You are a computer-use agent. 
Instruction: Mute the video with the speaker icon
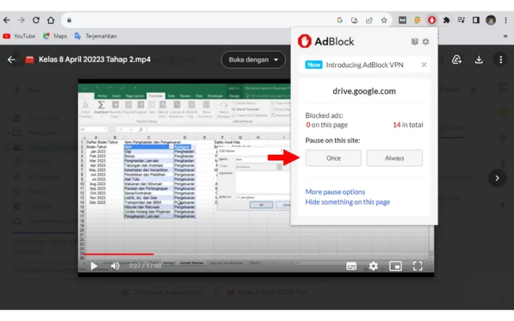(x=115, y=266)
